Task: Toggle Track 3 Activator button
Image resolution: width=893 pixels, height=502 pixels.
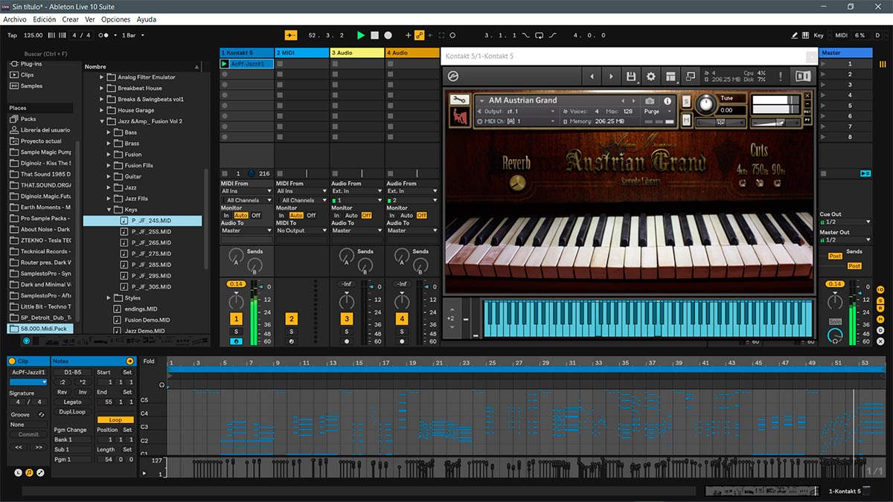Action: (x=346, y=318)
